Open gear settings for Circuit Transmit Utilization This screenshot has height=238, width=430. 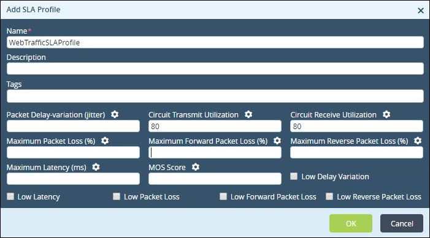coord(248,114)
